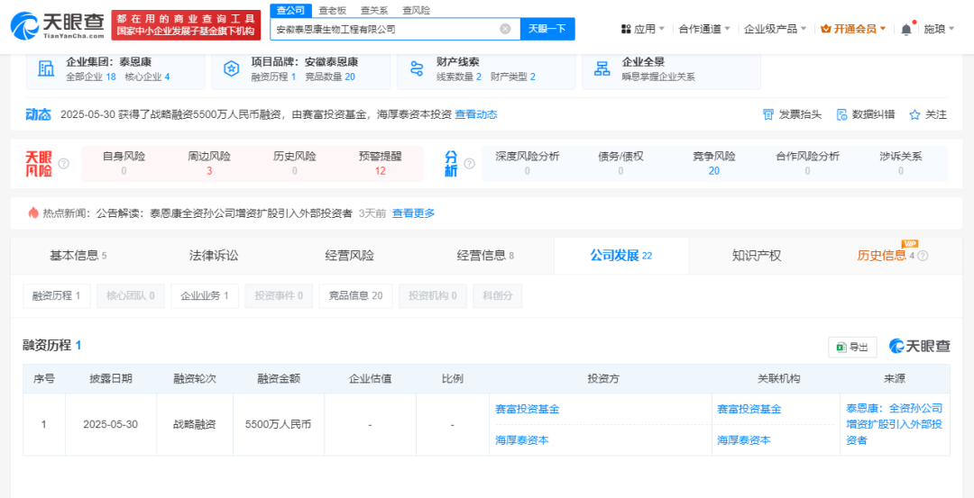Viewport: 974px width, 498px height.
Task: Click the 战略融资 round cell
Action: [x=195, y=425]
